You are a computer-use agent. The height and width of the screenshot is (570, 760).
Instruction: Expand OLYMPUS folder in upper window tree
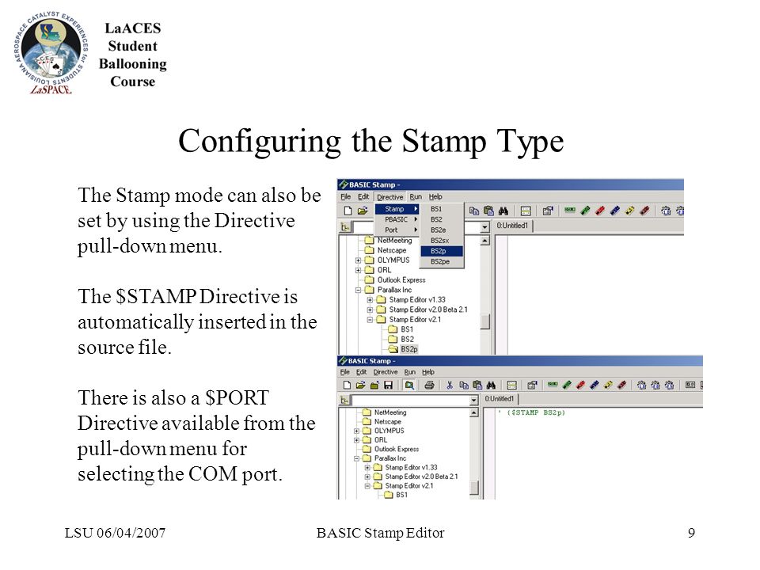358,260
